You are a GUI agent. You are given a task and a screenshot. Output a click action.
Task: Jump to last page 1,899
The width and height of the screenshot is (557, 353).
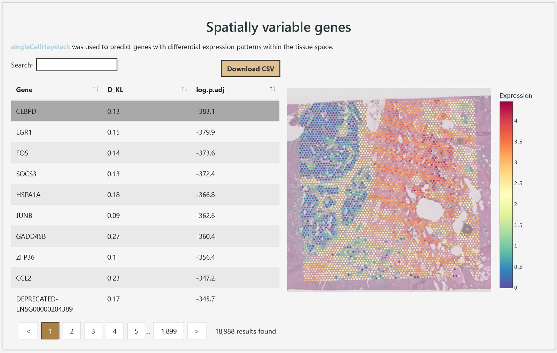click(169, 331)
